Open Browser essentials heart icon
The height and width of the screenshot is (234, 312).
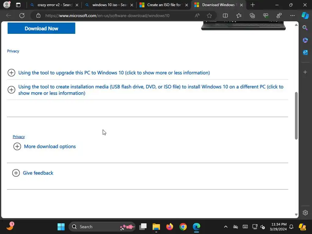[x=266, y=16]
